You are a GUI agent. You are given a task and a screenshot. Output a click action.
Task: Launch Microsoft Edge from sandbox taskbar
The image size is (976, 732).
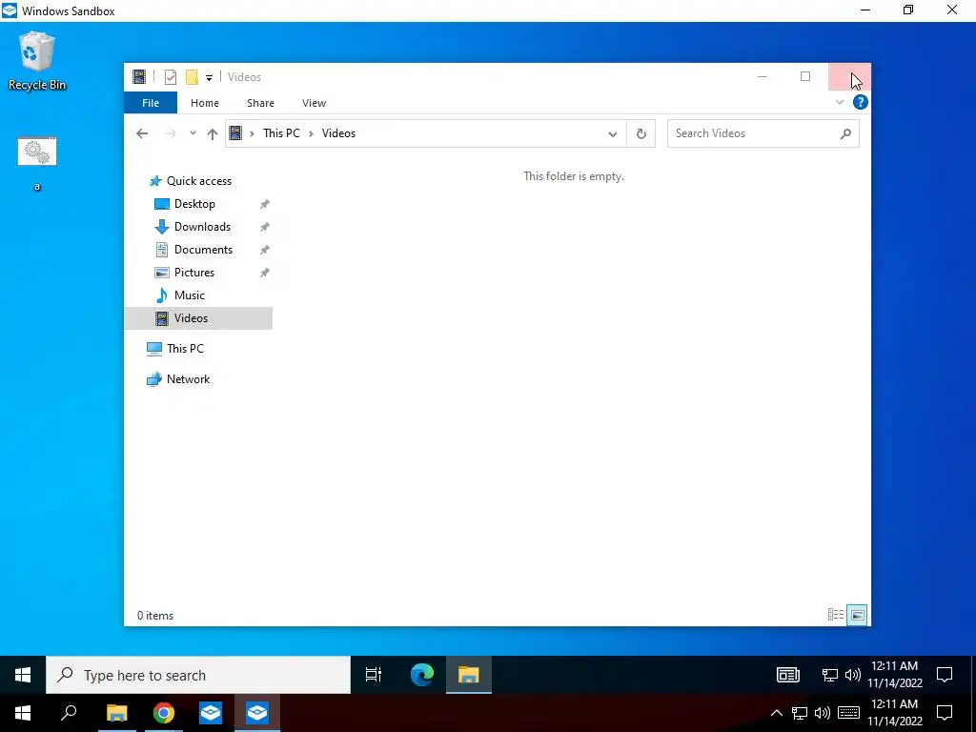point(422,675)
